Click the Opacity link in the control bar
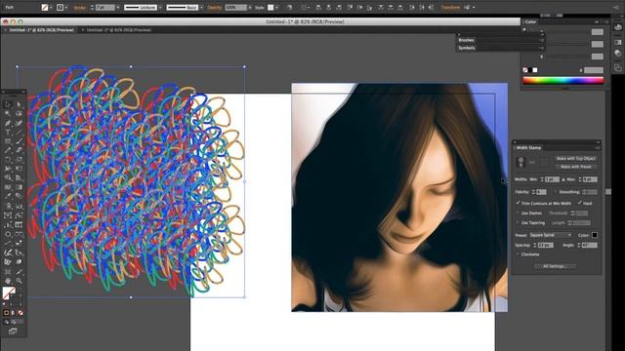The height and width of the screenshot is (351, 625). pos(215,8)
